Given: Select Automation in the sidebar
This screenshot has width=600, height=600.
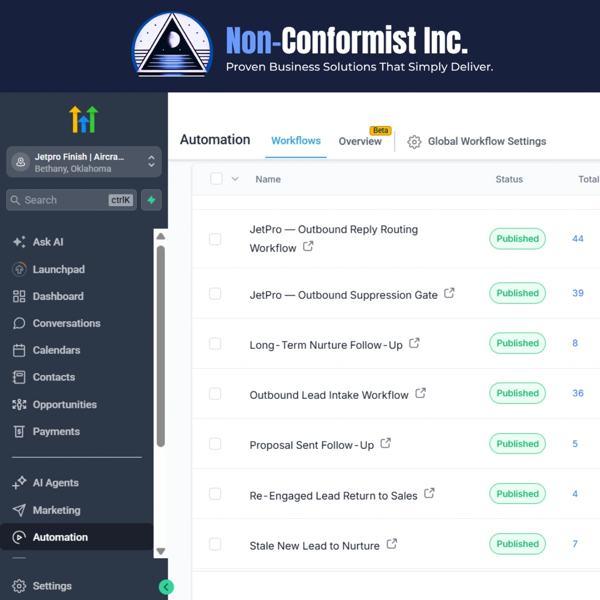Looking at the screenshot, I should coord(77,537).
